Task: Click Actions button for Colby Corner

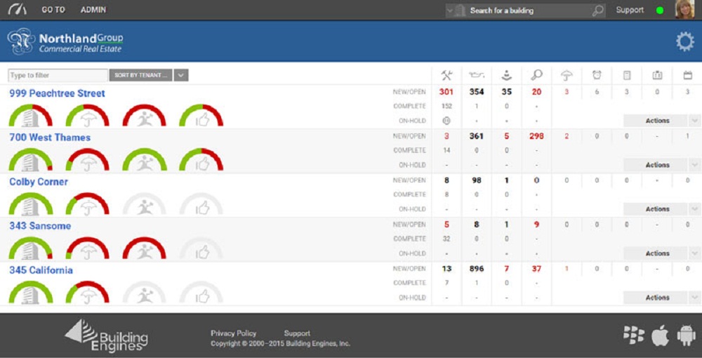Action: pyautogui.click(x=656, y=209)
